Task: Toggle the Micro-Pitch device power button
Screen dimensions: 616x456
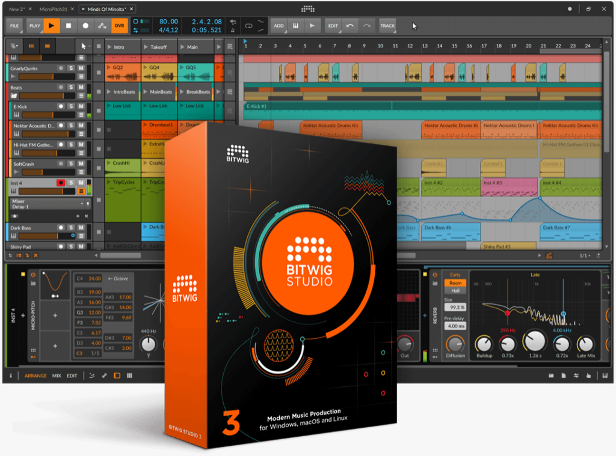Action: click(x=33, y=275)
